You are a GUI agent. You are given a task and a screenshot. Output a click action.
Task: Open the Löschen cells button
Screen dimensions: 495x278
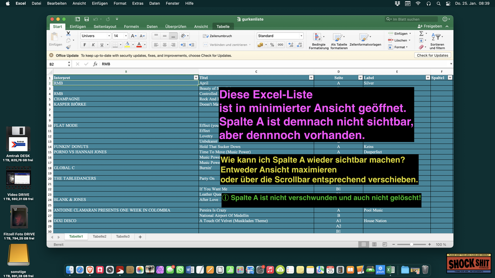[x=399, y=40]
